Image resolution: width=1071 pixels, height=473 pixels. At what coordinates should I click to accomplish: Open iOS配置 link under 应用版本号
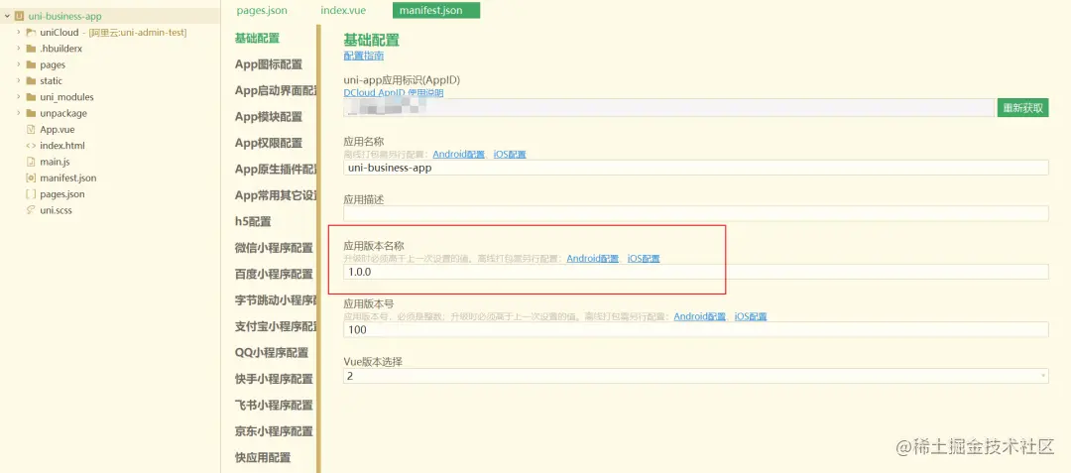[x=751, y=316]
